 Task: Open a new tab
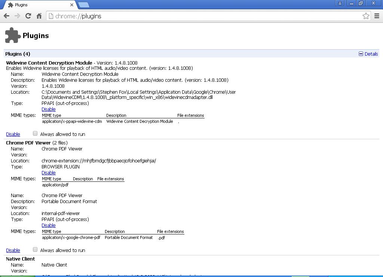pyautogui.click(x=83, y=5)
